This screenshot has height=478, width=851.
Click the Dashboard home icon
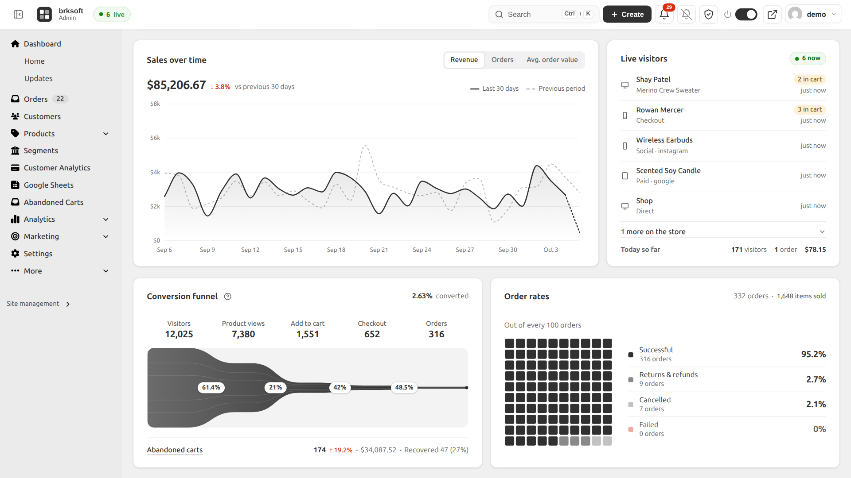(x=16, y=44)
